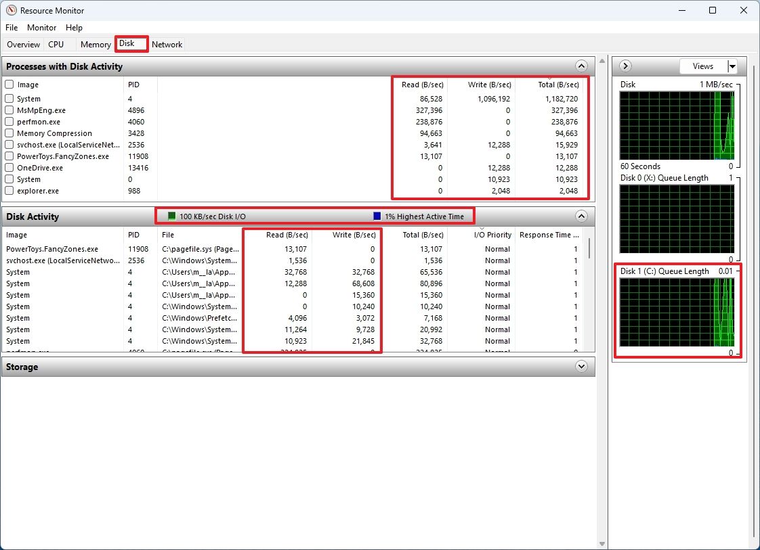
Task: Open the Resource Monitor system icon menu
Action: click(x=9, y=10)
